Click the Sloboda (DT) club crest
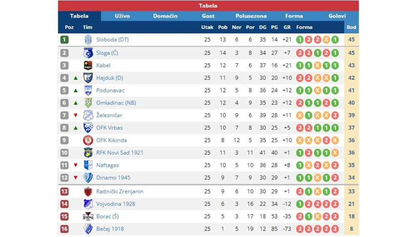 pos(88,40)
